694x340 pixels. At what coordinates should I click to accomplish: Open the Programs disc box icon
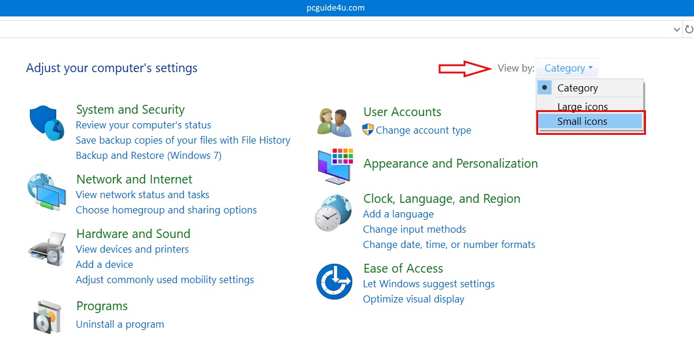[x=47, y=317]
